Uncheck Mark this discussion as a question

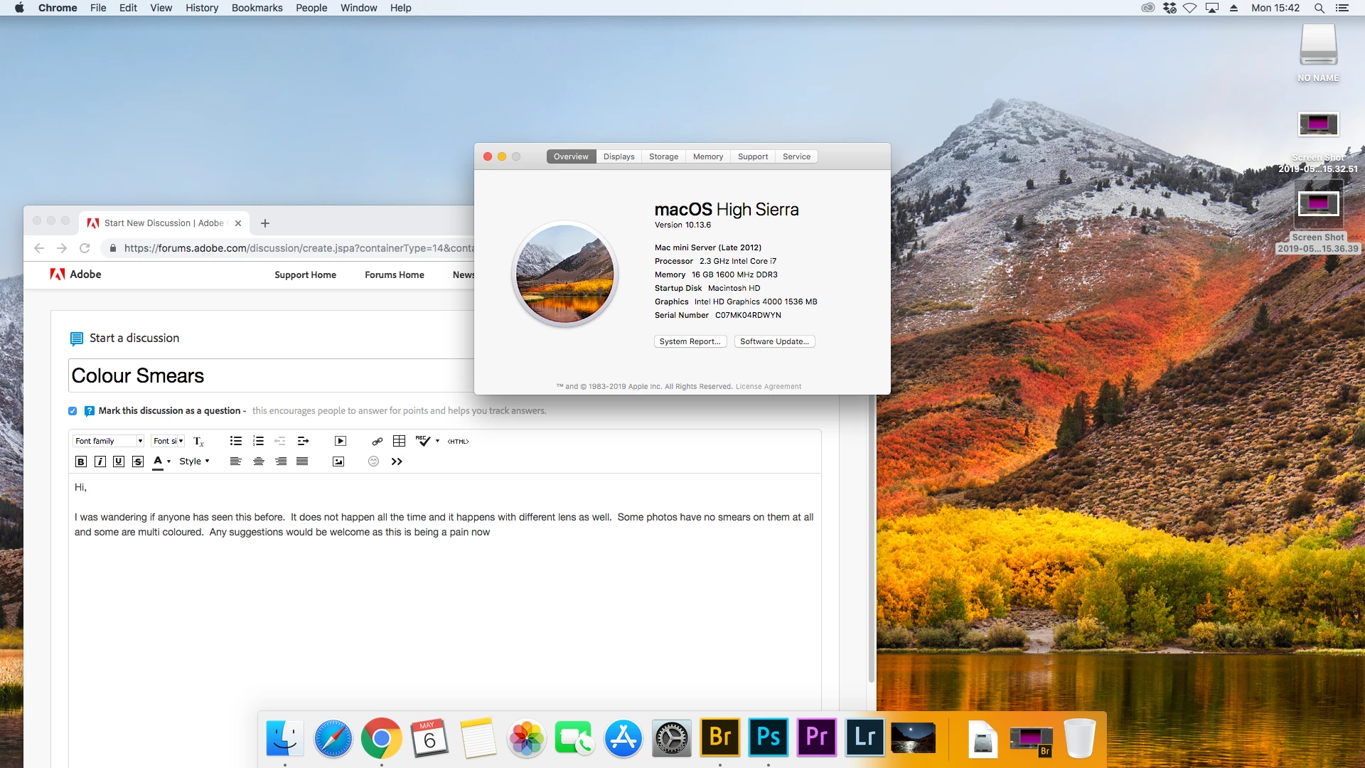[73, 411]
